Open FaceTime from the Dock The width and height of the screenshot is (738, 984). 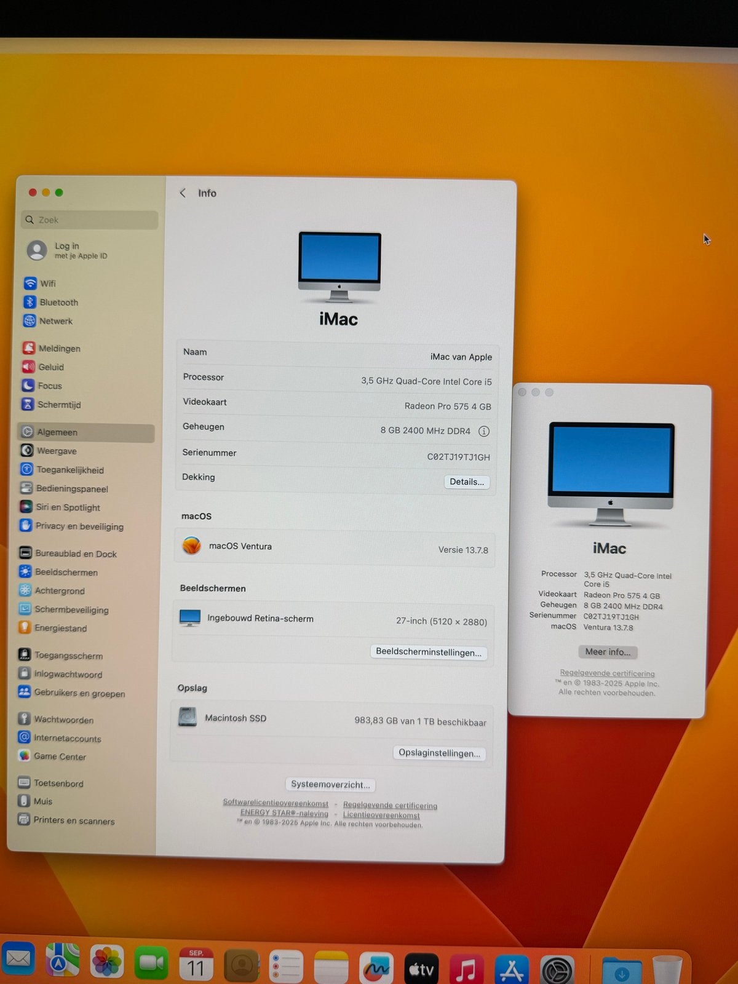(x=151, y=962)
